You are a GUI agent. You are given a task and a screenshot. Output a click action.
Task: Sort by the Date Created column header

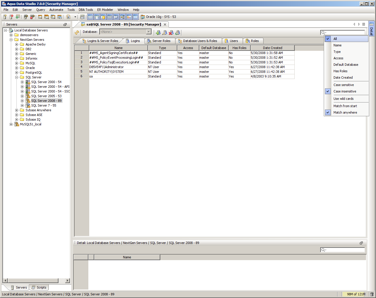coord(272,48)
